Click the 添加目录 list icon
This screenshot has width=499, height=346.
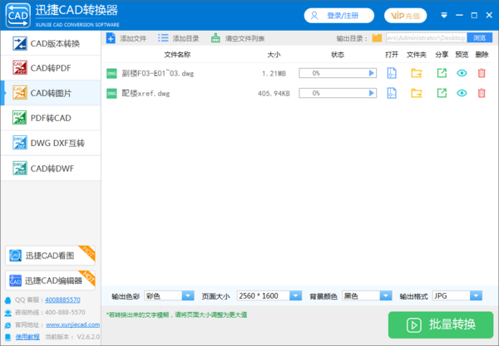pyautogui.click(x=163, y=38)
